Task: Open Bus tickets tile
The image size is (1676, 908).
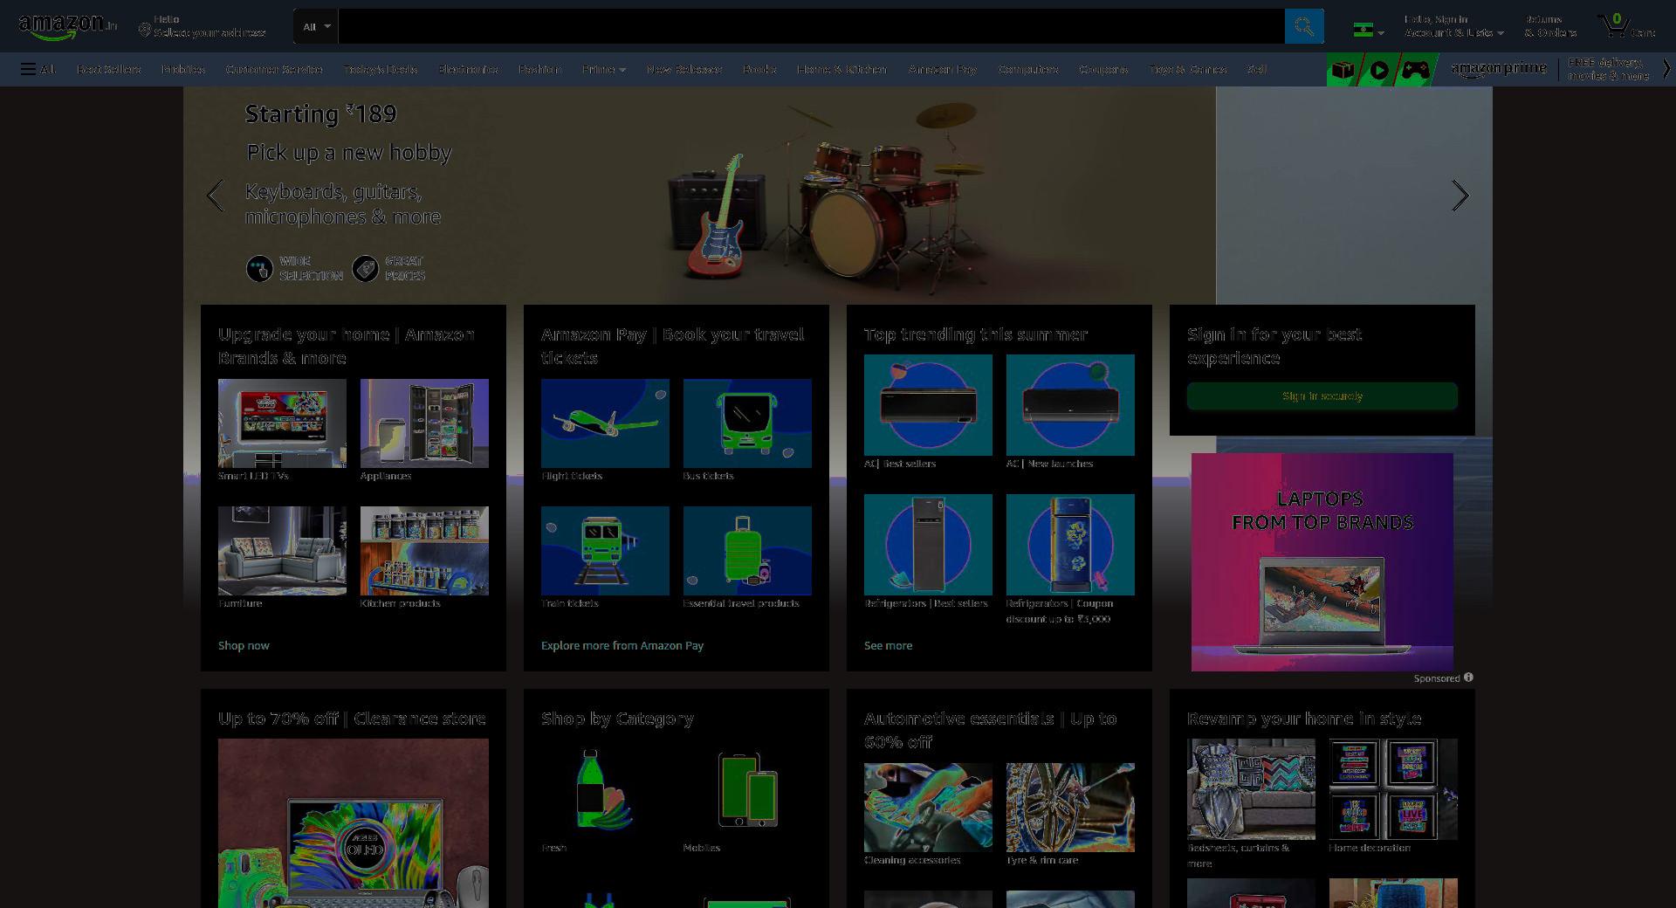Action: (747, 423)
